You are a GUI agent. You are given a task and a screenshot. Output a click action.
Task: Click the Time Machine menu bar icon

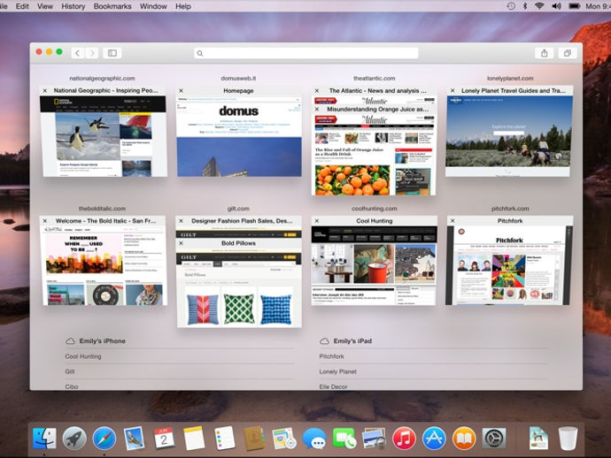(x=511, y=6)
